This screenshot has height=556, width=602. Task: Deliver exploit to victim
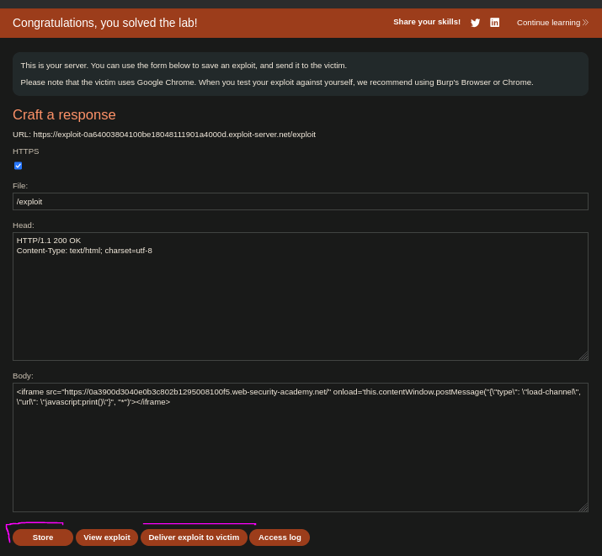194,537
